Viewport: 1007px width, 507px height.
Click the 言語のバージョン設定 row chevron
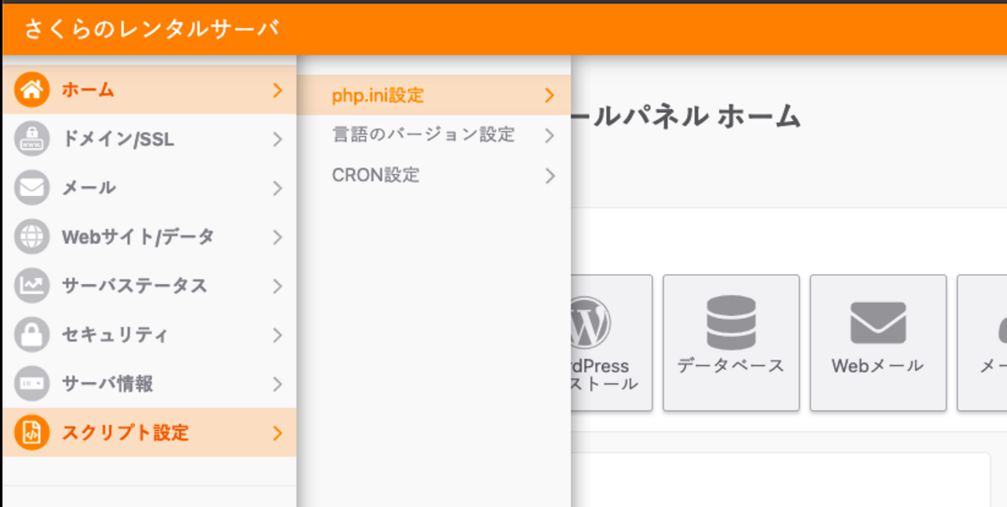549,135
